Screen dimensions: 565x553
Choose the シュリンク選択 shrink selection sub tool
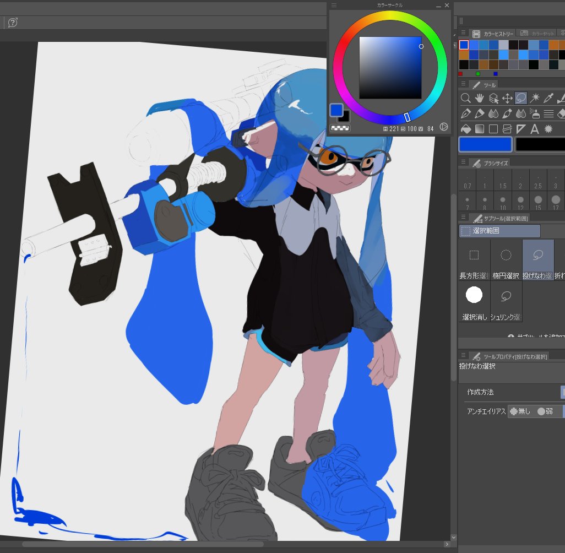[x=506, y=302]
